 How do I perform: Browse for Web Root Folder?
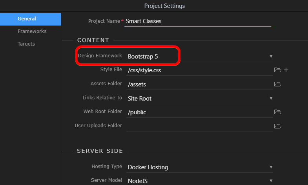(277, 112)
